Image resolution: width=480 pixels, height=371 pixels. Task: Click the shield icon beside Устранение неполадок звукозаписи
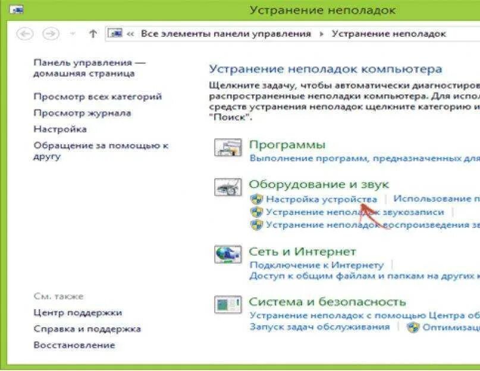coord(255,212)
